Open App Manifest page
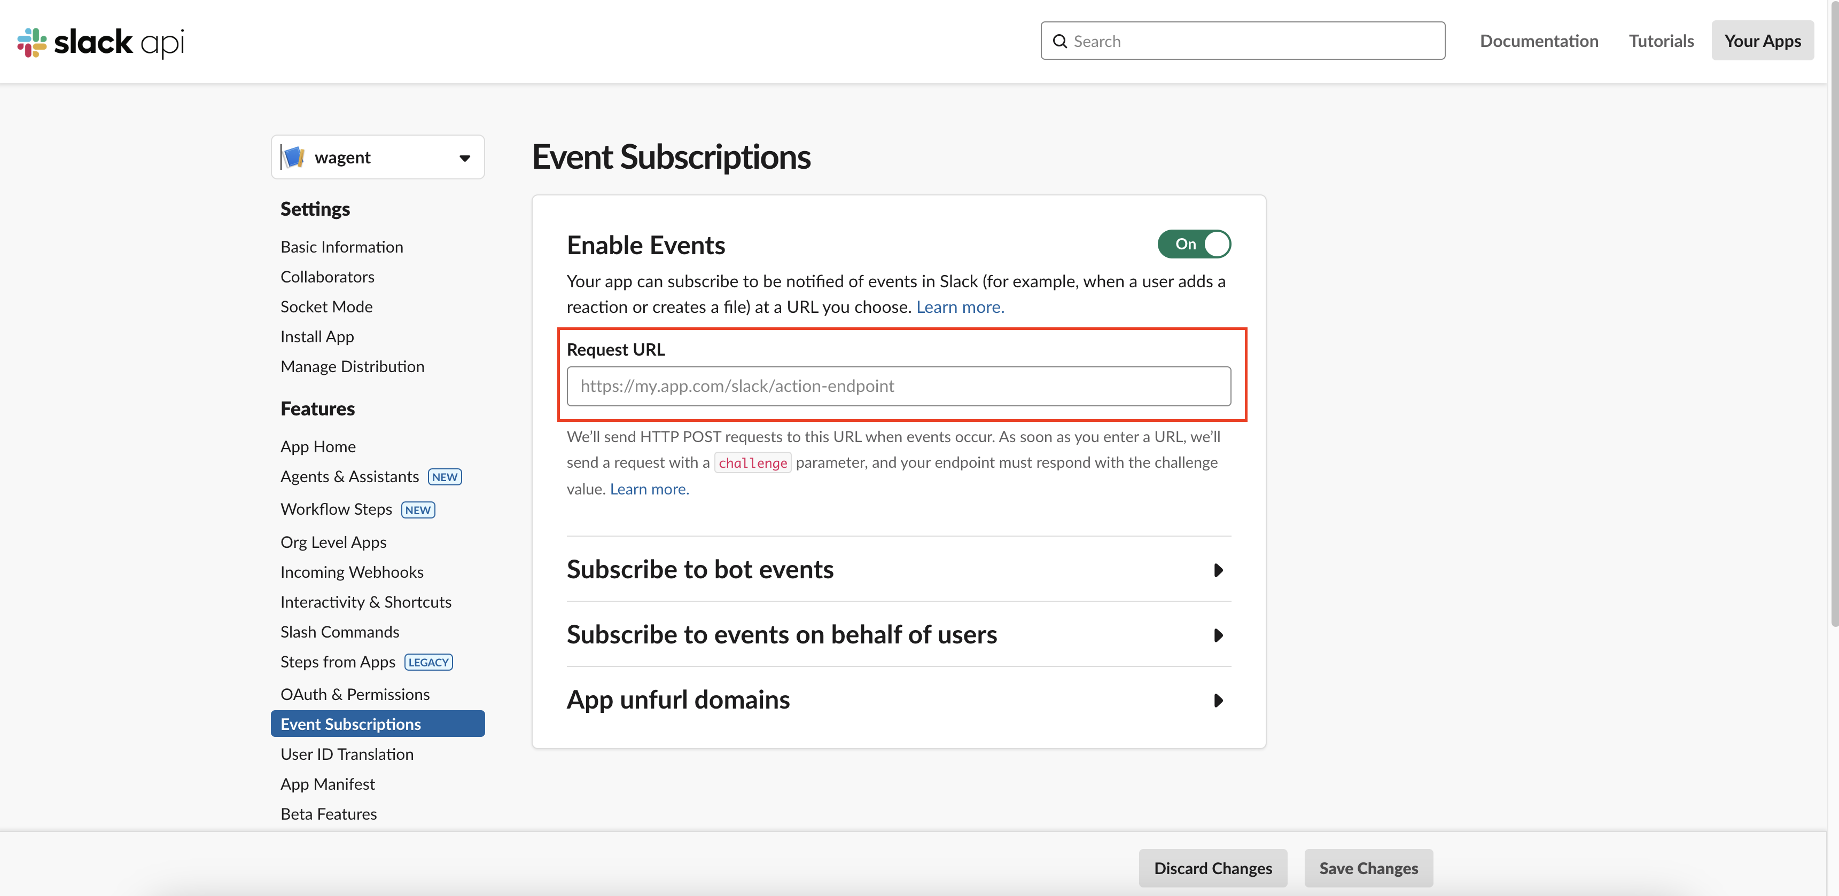 coord(328,784)
